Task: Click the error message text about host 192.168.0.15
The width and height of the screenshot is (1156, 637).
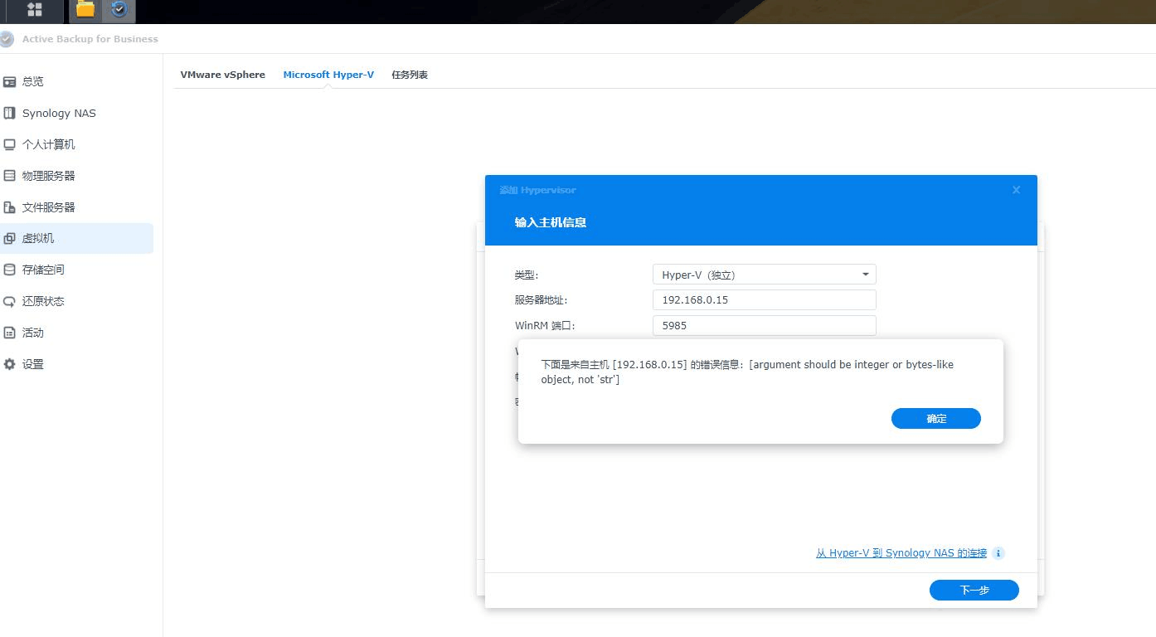Action: point(747,372)
